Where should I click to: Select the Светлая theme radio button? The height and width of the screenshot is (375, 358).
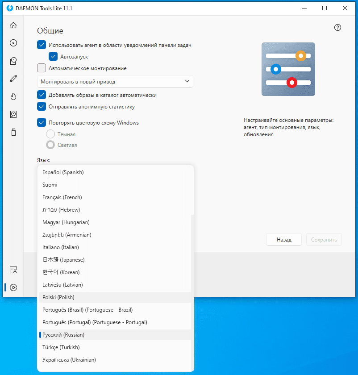point(50,145)
